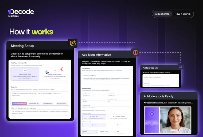Play the Piper voice preview
The width and height of the screenshot is (203, 137).
tap(130, 132)
